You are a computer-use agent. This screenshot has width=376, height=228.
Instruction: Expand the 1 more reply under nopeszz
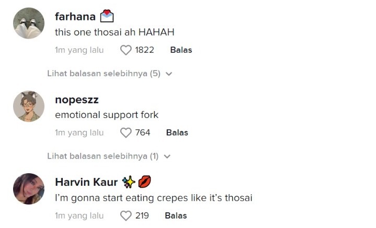click(x=109, y=156)
